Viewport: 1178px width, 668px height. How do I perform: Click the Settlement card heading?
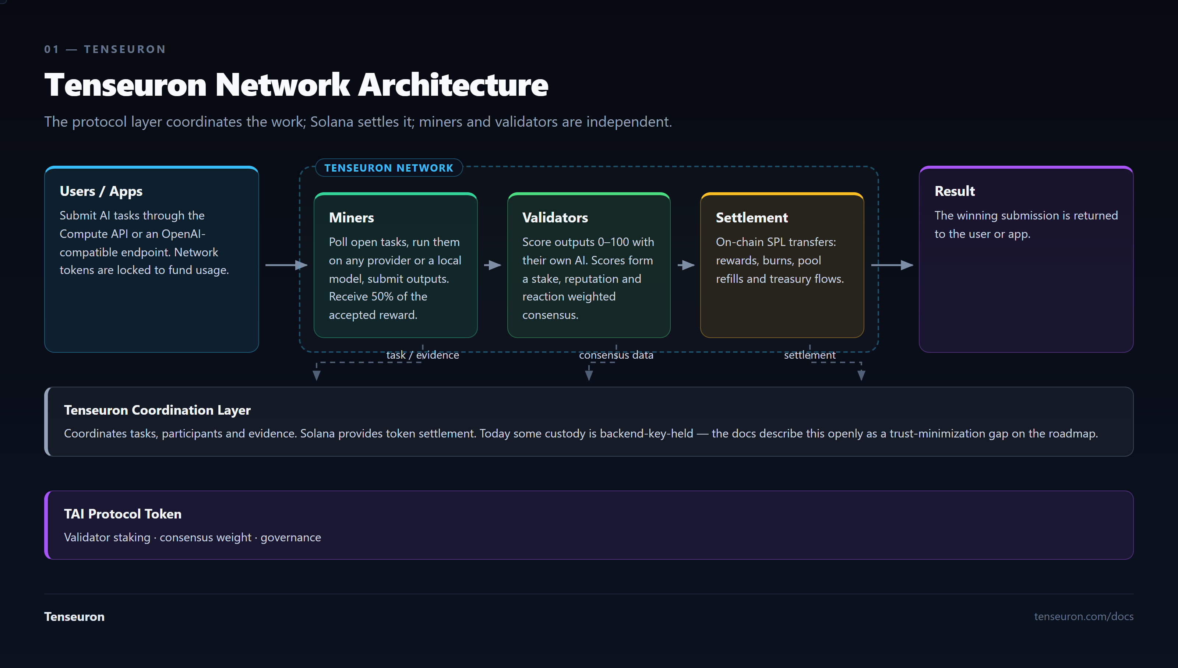point(752,218)
